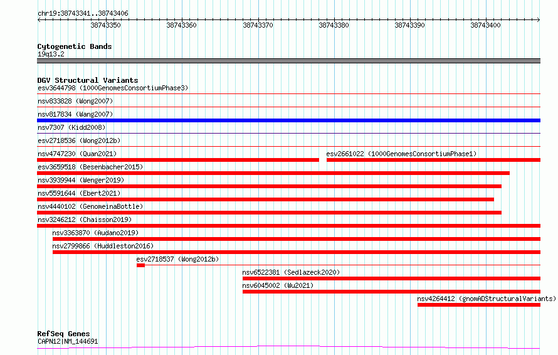Select the 19q13.2 band label

tap(51, 54)
